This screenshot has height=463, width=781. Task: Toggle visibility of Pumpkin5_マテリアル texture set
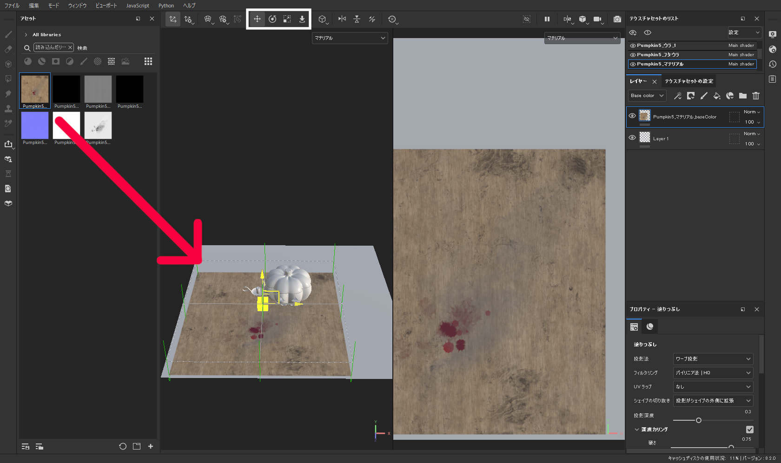coord(633,64)
